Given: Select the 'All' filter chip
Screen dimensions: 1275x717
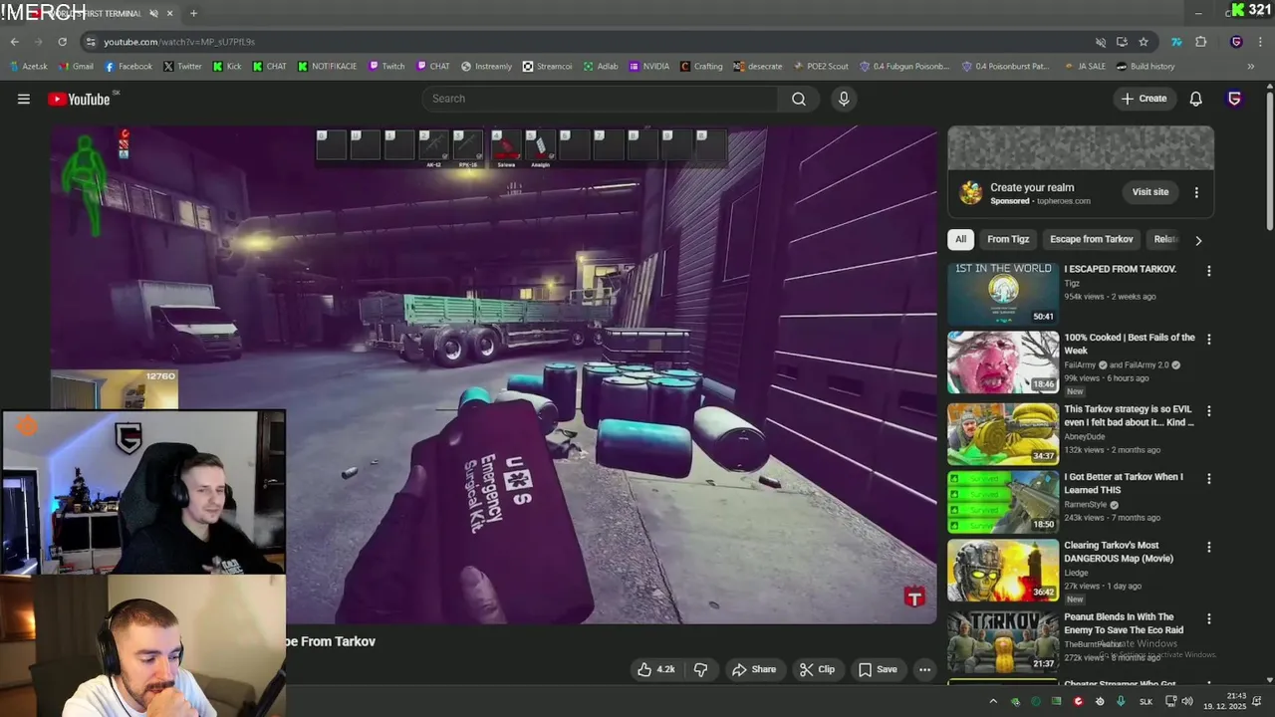Looking at the screenshot, I should point(960,239).
